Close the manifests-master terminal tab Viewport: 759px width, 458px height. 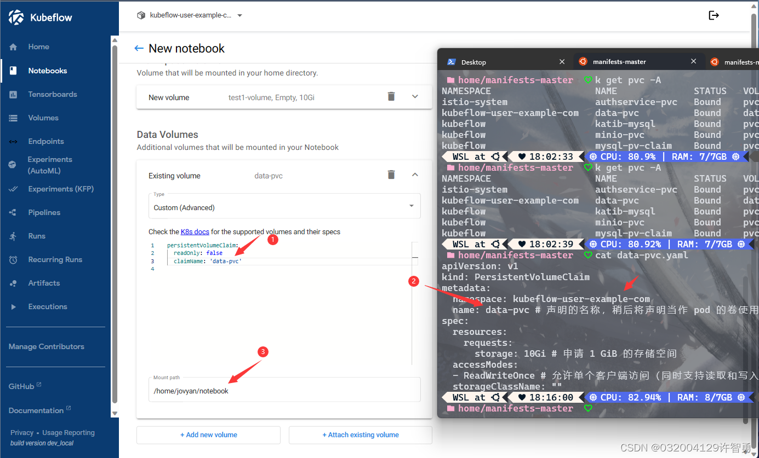coord(693,62)
